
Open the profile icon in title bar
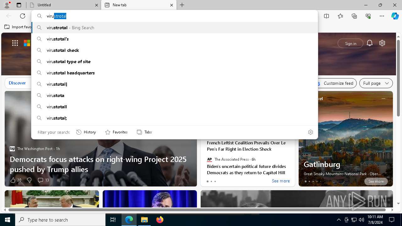(7, 5)
